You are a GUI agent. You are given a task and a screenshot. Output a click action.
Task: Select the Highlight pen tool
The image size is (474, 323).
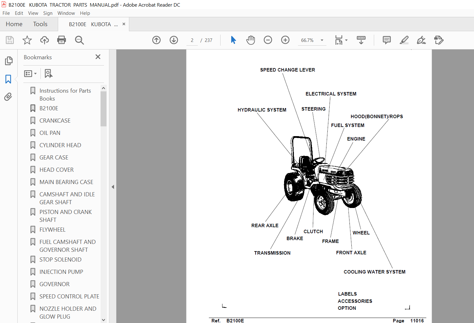404,40
